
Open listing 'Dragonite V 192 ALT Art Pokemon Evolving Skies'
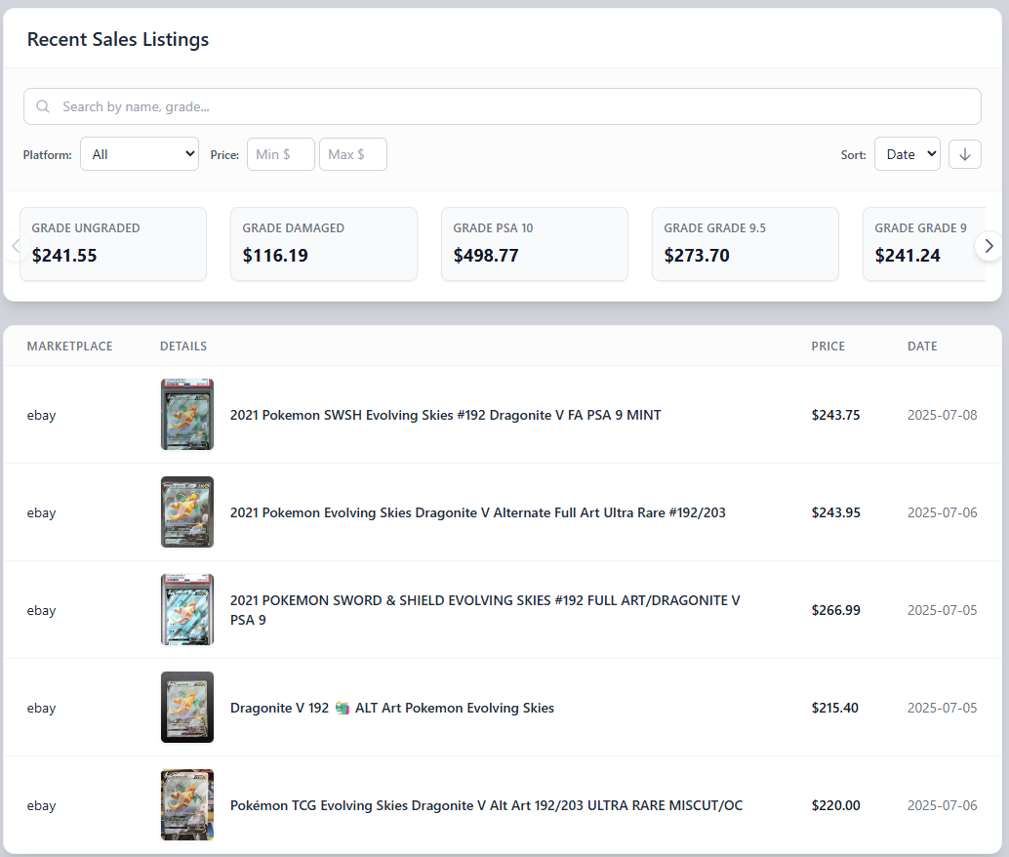click(x=392, y=709)
